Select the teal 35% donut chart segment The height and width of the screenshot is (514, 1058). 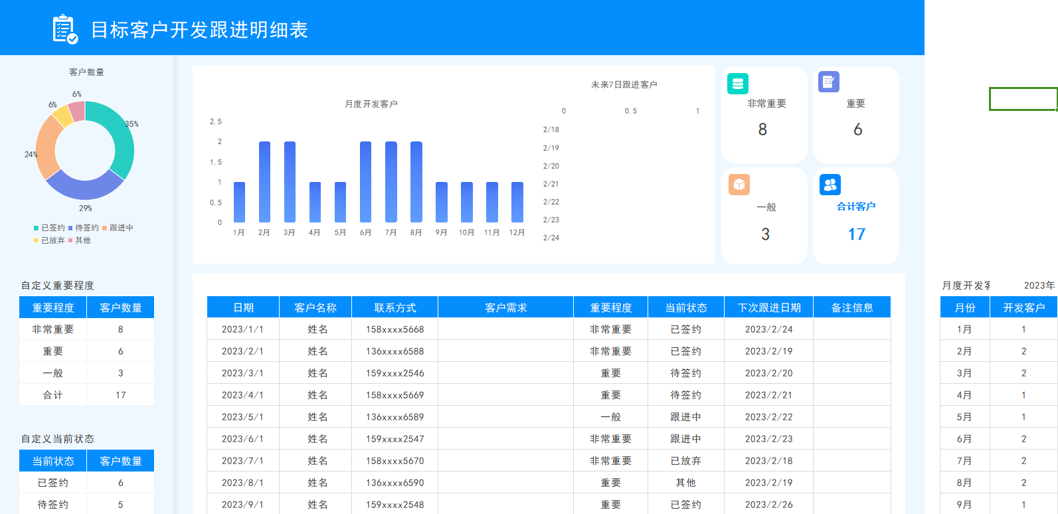click(x=123, y=139)
